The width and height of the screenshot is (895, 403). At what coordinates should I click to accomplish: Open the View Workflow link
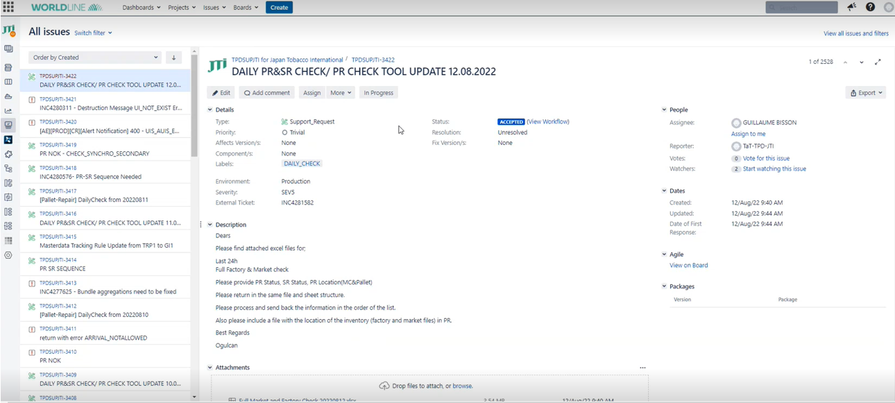point(548,121)
